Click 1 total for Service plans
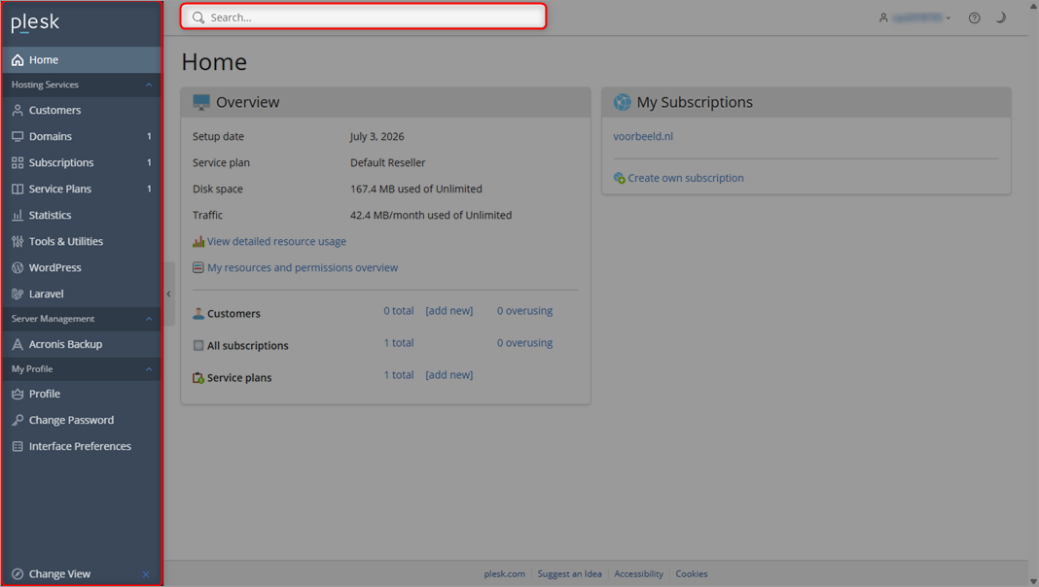The width and height of the screenshot is (1039, 587). click(398, 374)
